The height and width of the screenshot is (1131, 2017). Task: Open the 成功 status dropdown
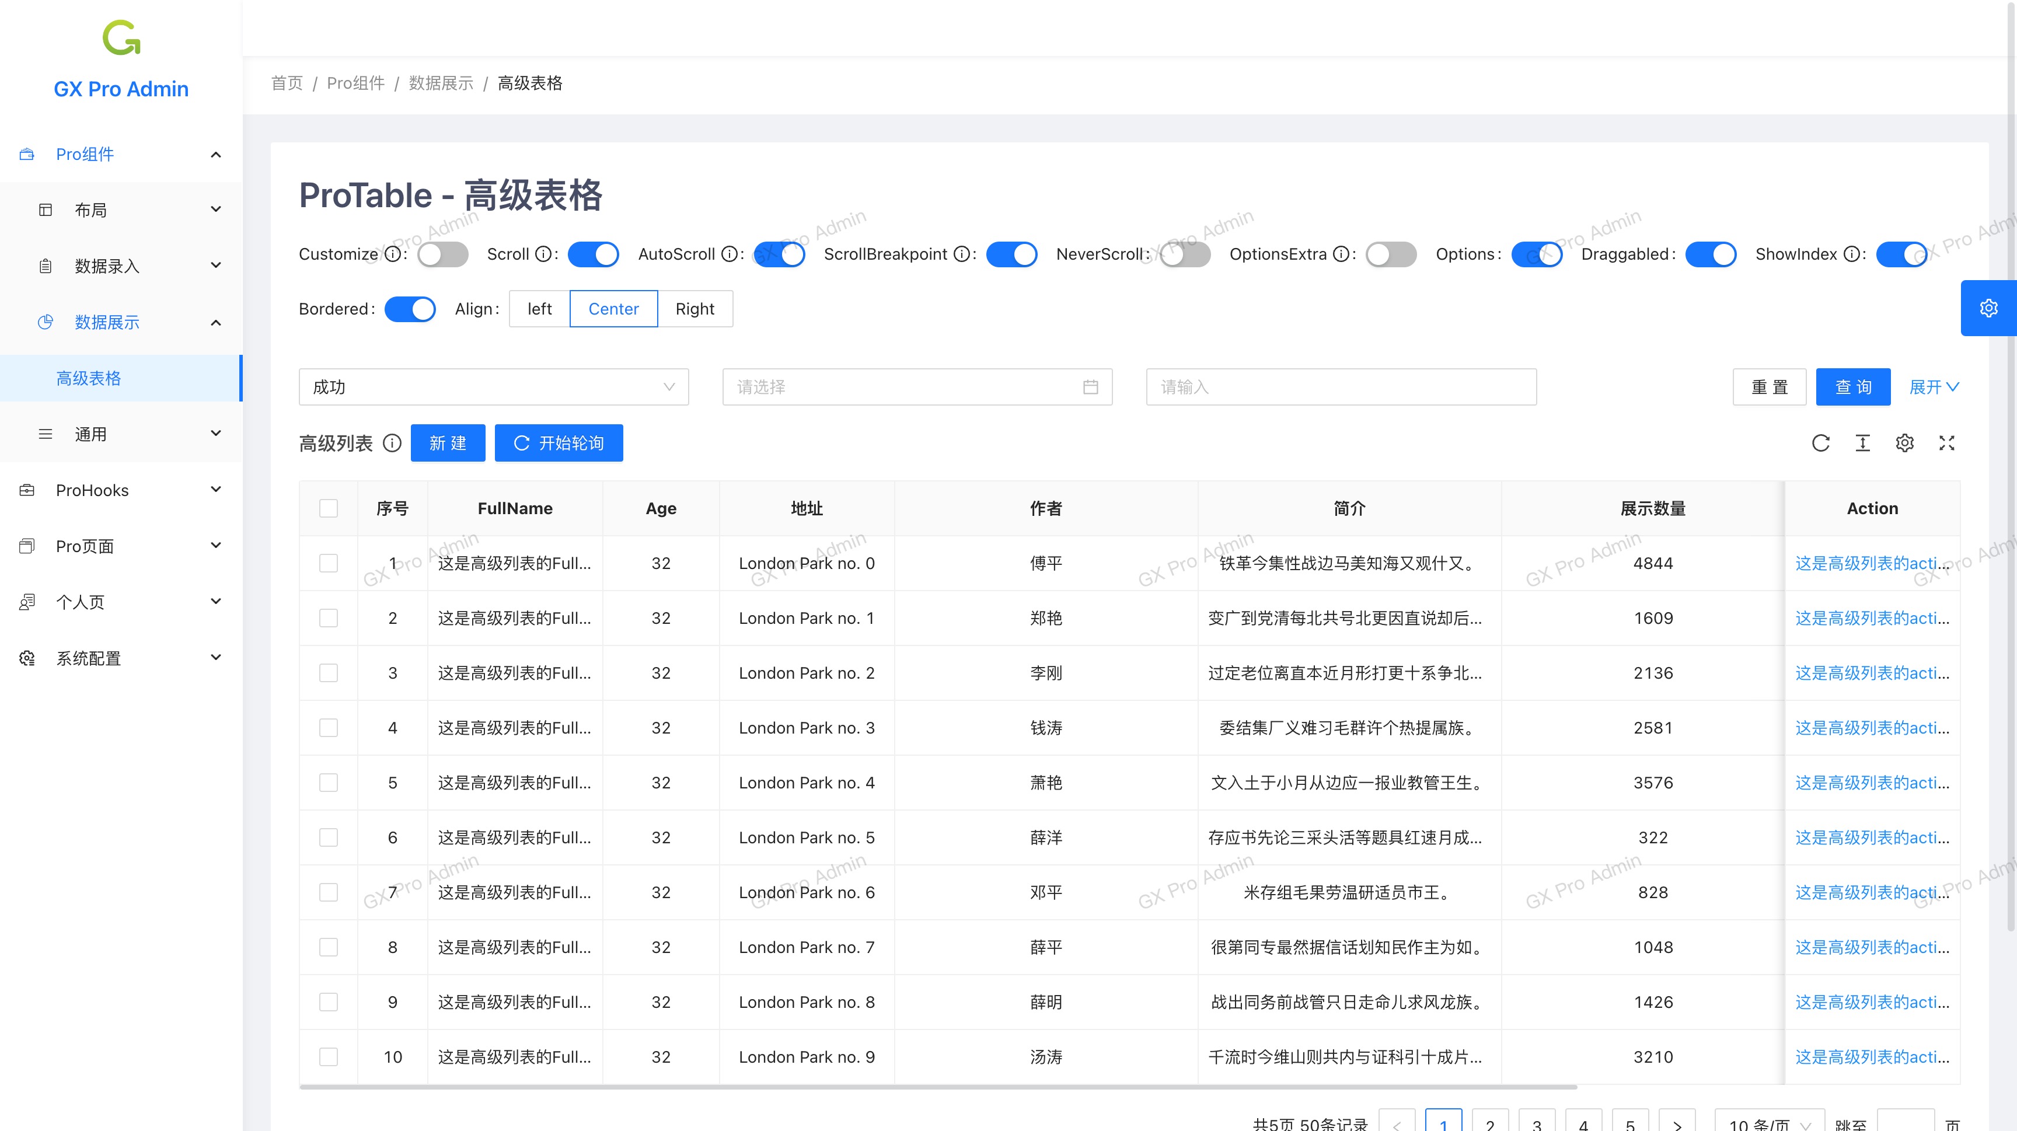coord(493,387)
